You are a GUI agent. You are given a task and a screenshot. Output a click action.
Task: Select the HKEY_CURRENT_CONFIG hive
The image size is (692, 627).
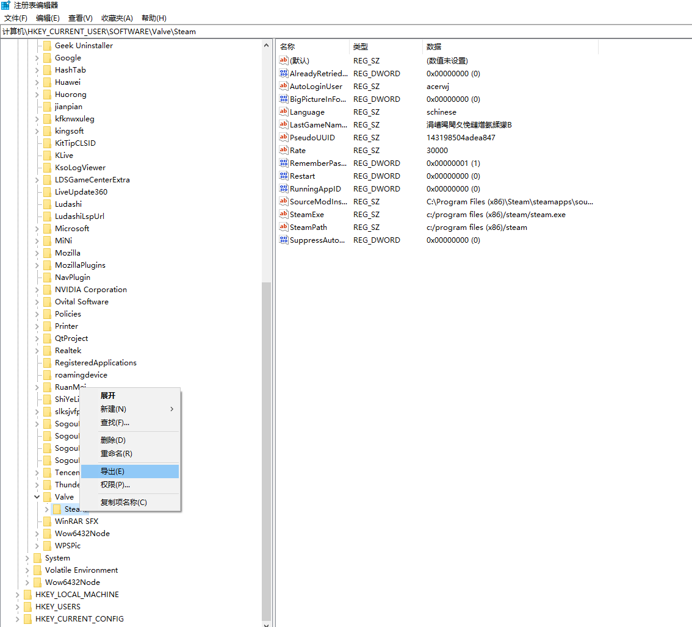79,618
